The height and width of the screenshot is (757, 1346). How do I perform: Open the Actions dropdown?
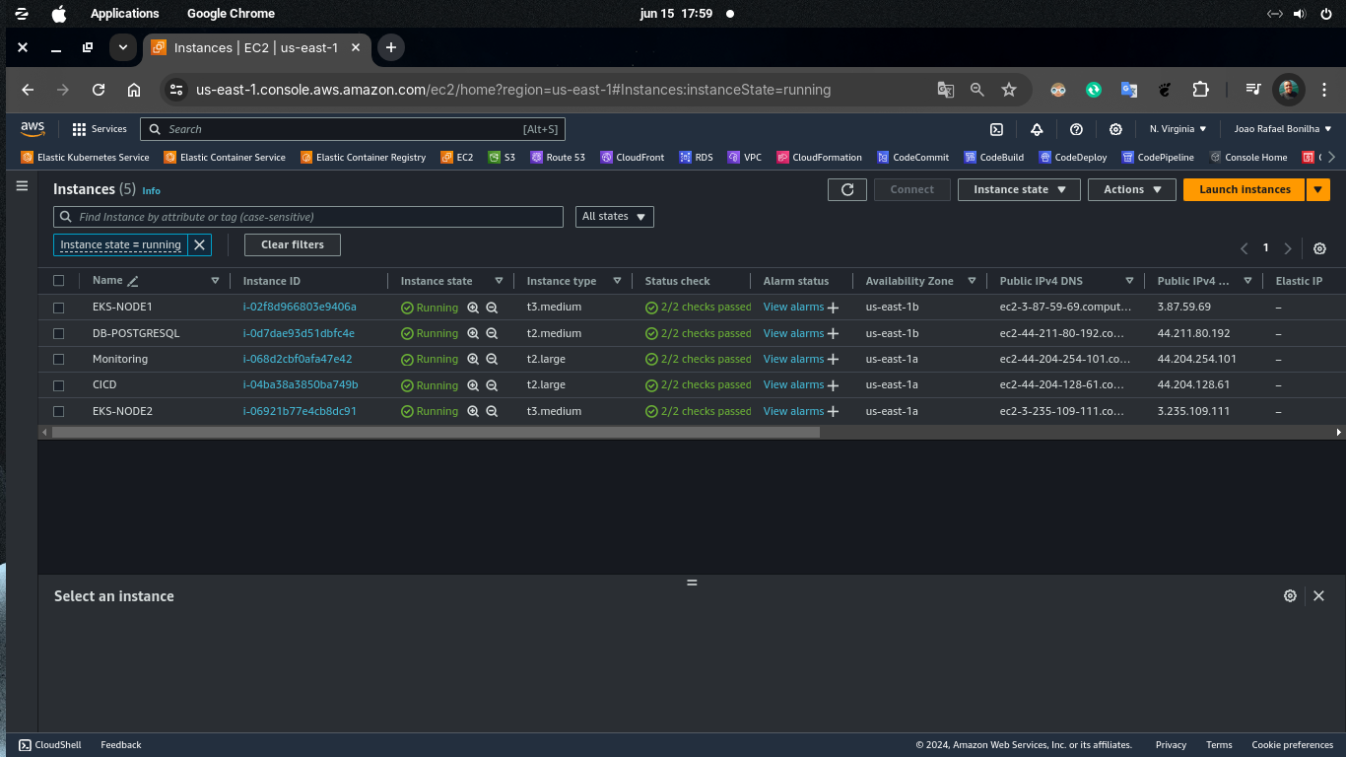pyautogui.click(x=1132, y=189)
